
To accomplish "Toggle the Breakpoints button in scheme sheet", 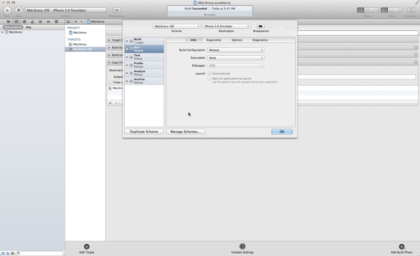I will (260, 26).
